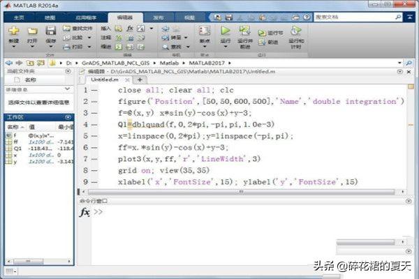Click the navigate back arrow in ribbon

tap(166, 29)
